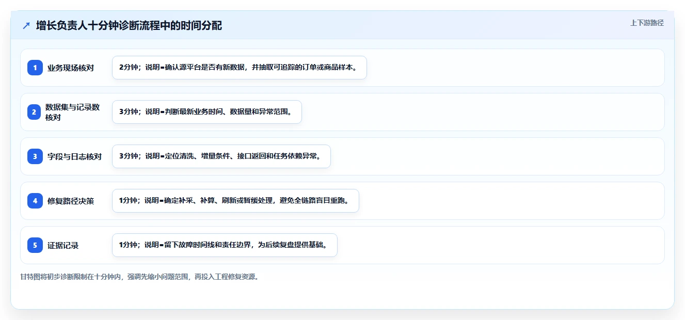
Task: Select step number 1 badge
Action: [x=35, y=68]
